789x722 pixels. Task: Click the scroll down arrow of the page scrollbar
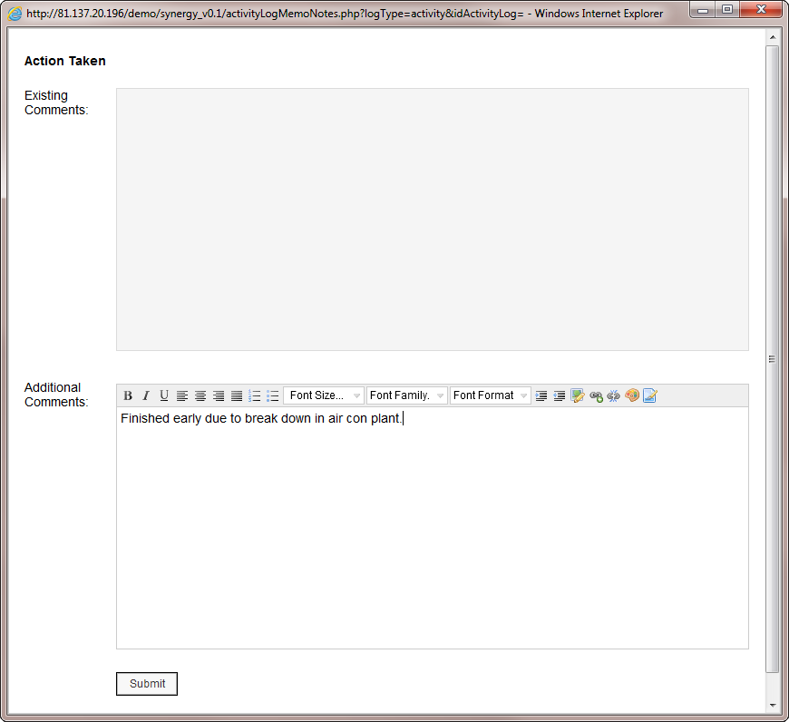(x=773, y=705)
